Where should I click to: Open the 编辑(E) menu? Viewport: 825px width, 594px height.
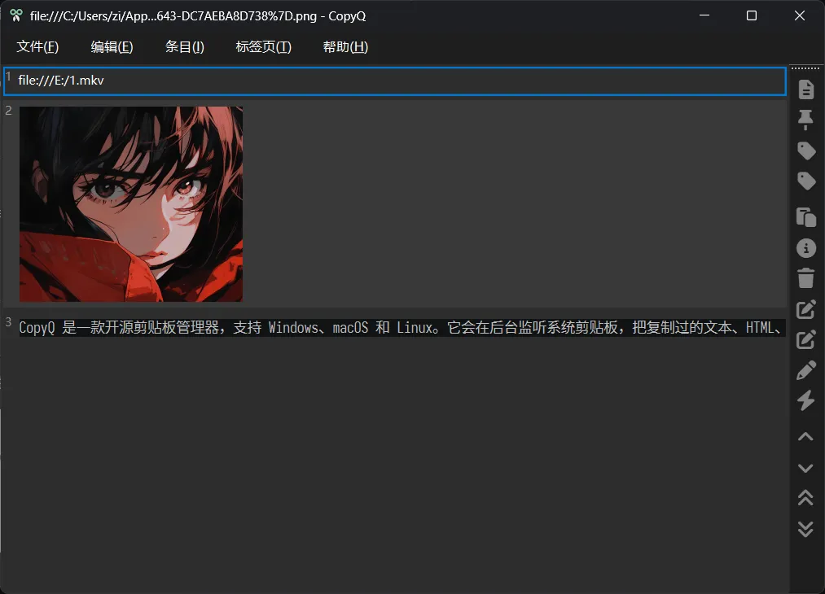point(112,46)
